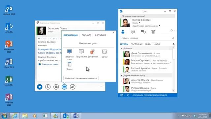Open Outlook 2013 desktop shortcut
211x119 pixels.
click(9, 10)
